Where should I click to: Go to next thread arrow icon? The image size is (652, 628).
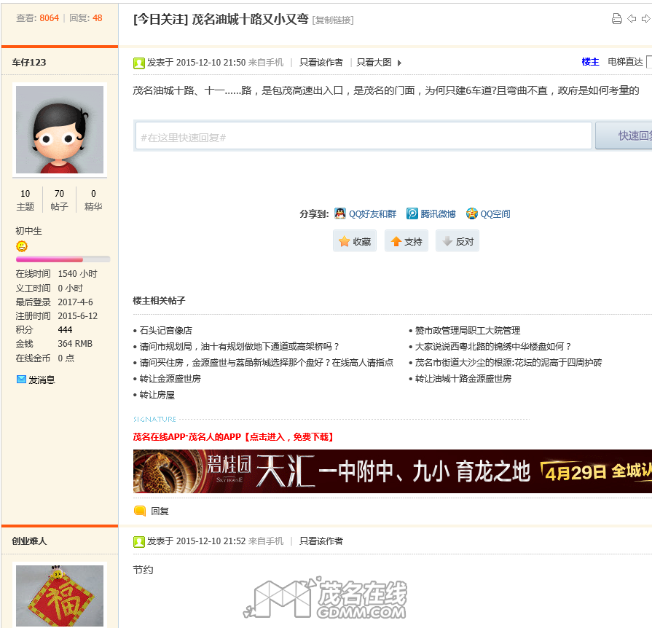[x=645, y=19]
